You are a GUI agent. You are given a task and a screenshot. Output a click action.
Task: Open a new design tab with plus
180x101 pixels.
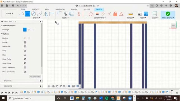point(152,6)
